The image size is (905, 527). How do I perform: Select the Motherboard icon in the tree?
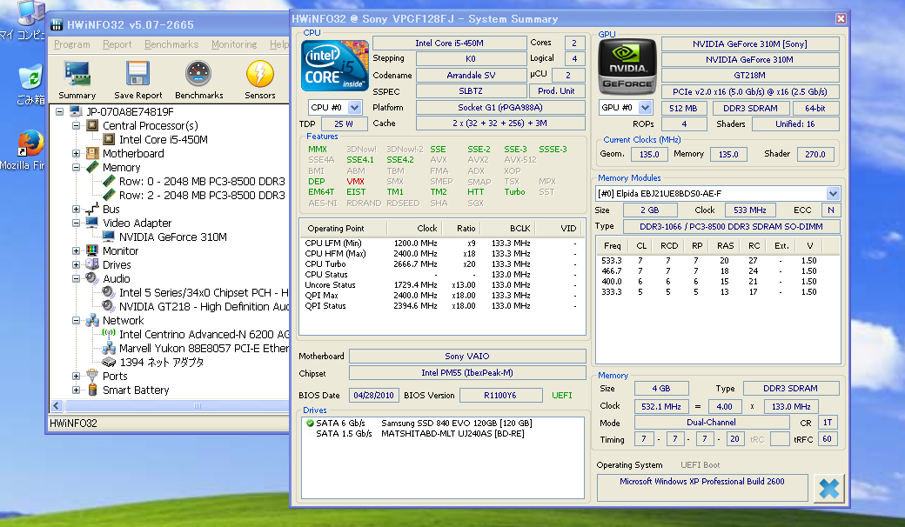[92, 153]
